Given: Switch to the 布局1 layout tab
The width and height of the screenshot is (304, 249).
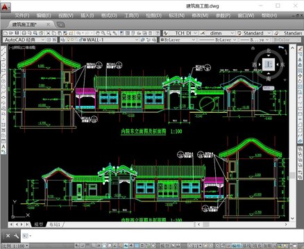Looking at the screenshot, I should (x=55, y=224).
